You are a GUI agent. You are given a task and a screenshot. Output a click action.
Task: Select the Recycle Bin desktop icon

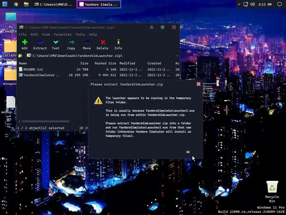[272, 191]
